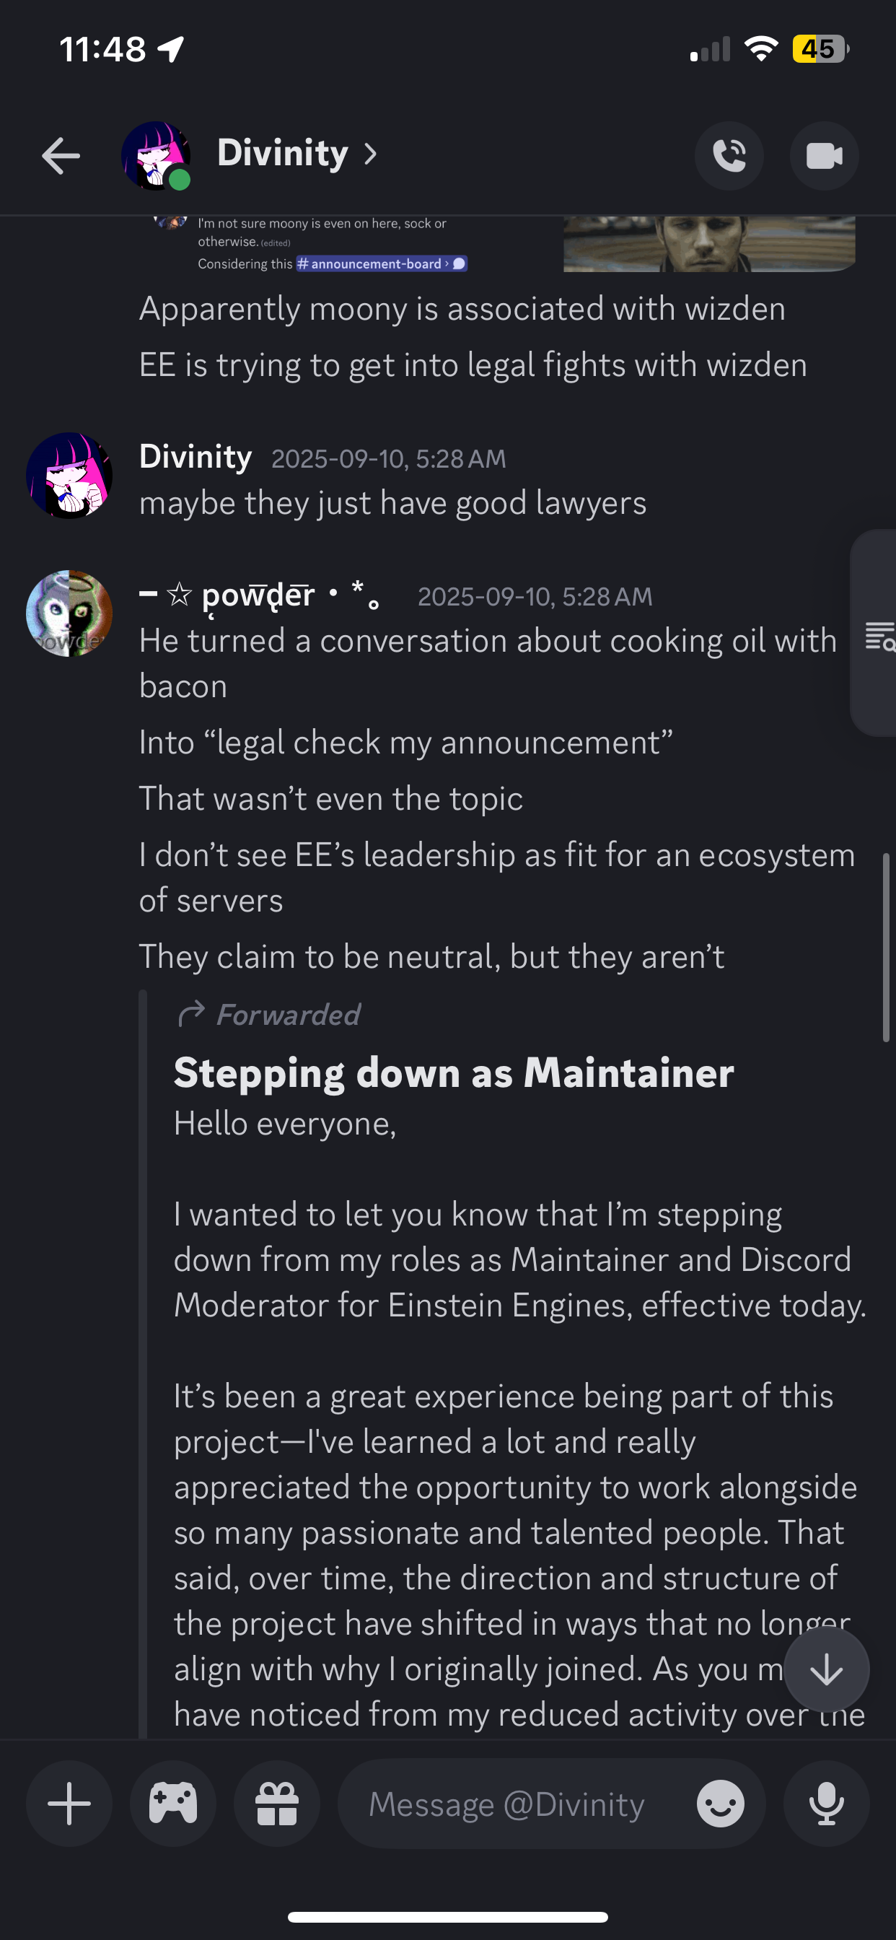Tap the powder username above message

260,595
